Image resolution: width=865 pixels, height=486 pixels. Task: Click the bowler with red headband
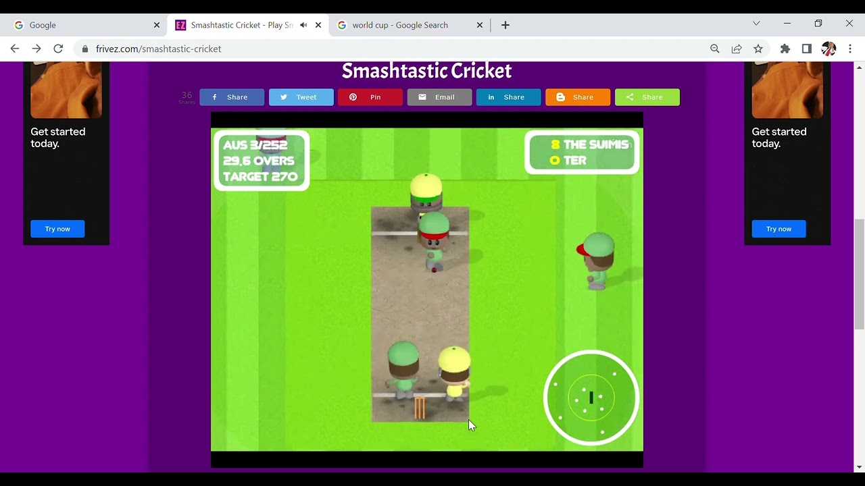coord(434,241)
